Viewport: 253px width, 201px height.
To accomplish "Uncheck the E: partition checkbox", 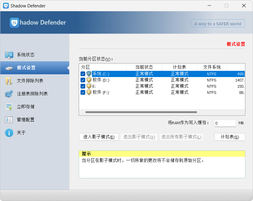I will click(83, 86).
